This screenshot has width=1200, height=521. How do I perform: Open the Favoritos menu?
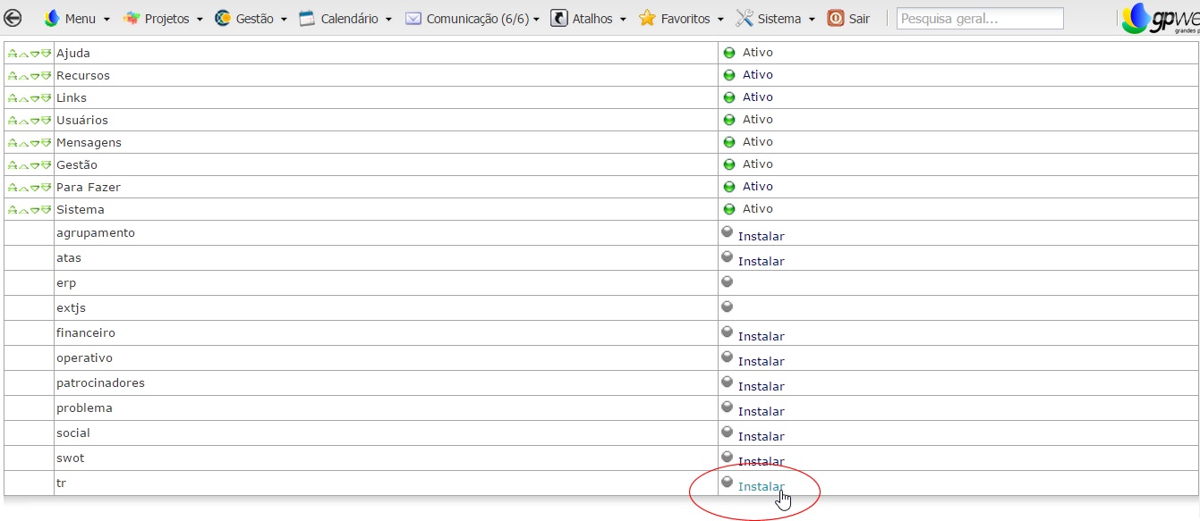pos(682,19)
